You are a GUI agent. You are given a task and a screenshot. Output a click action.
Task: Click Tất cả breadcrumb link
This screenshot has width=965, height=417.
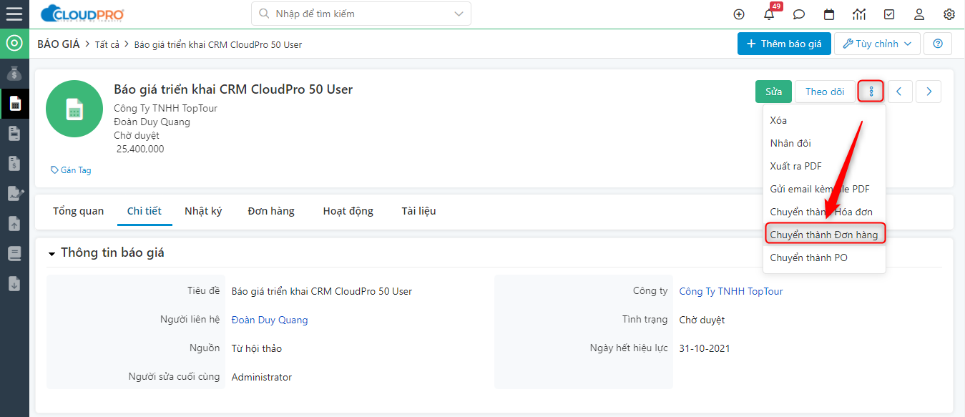coord(107,44)
